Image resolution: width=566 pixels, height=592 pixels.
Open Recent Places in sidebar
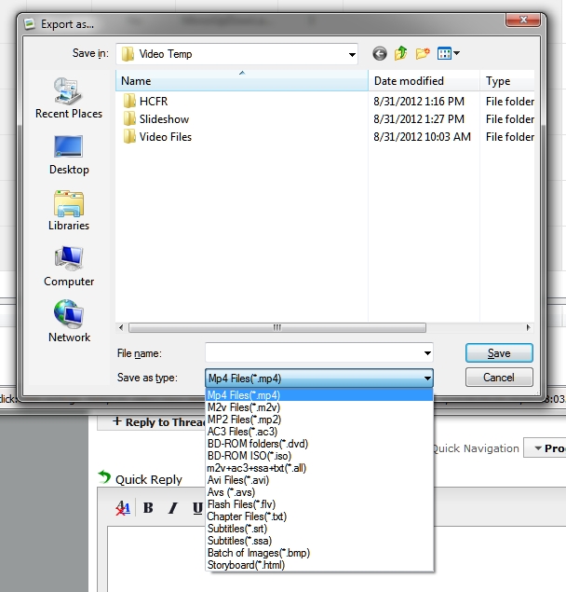click(x=69, y=98)
